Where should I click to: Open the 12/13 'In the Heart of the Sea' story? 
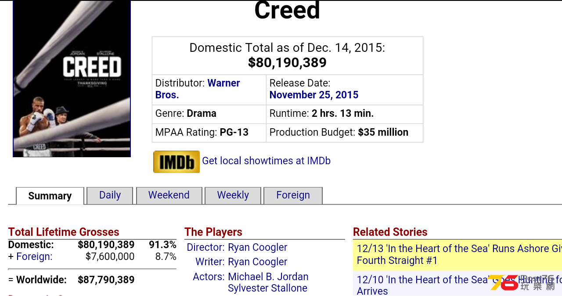(x=458, y=255)
